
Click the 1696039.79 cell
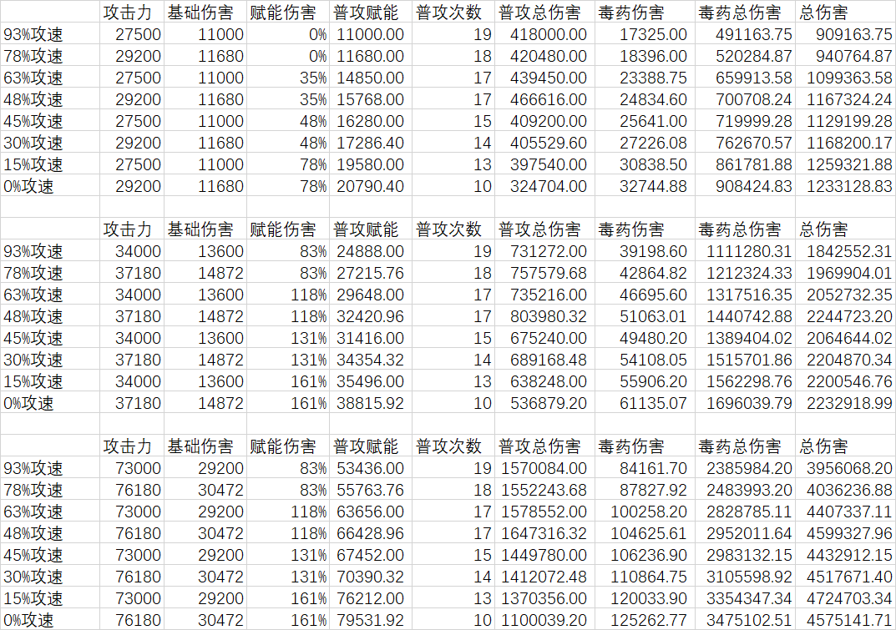coord(745,403)
